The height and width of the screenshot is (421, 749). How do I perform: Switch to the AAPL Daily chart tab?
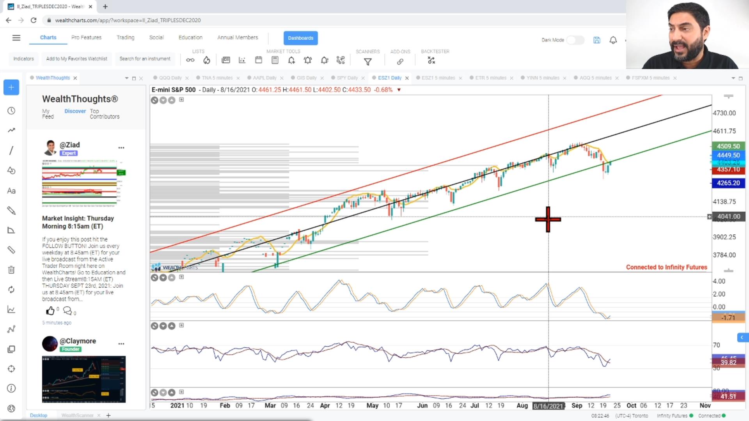pyautogui.click(x=264, y=78)
